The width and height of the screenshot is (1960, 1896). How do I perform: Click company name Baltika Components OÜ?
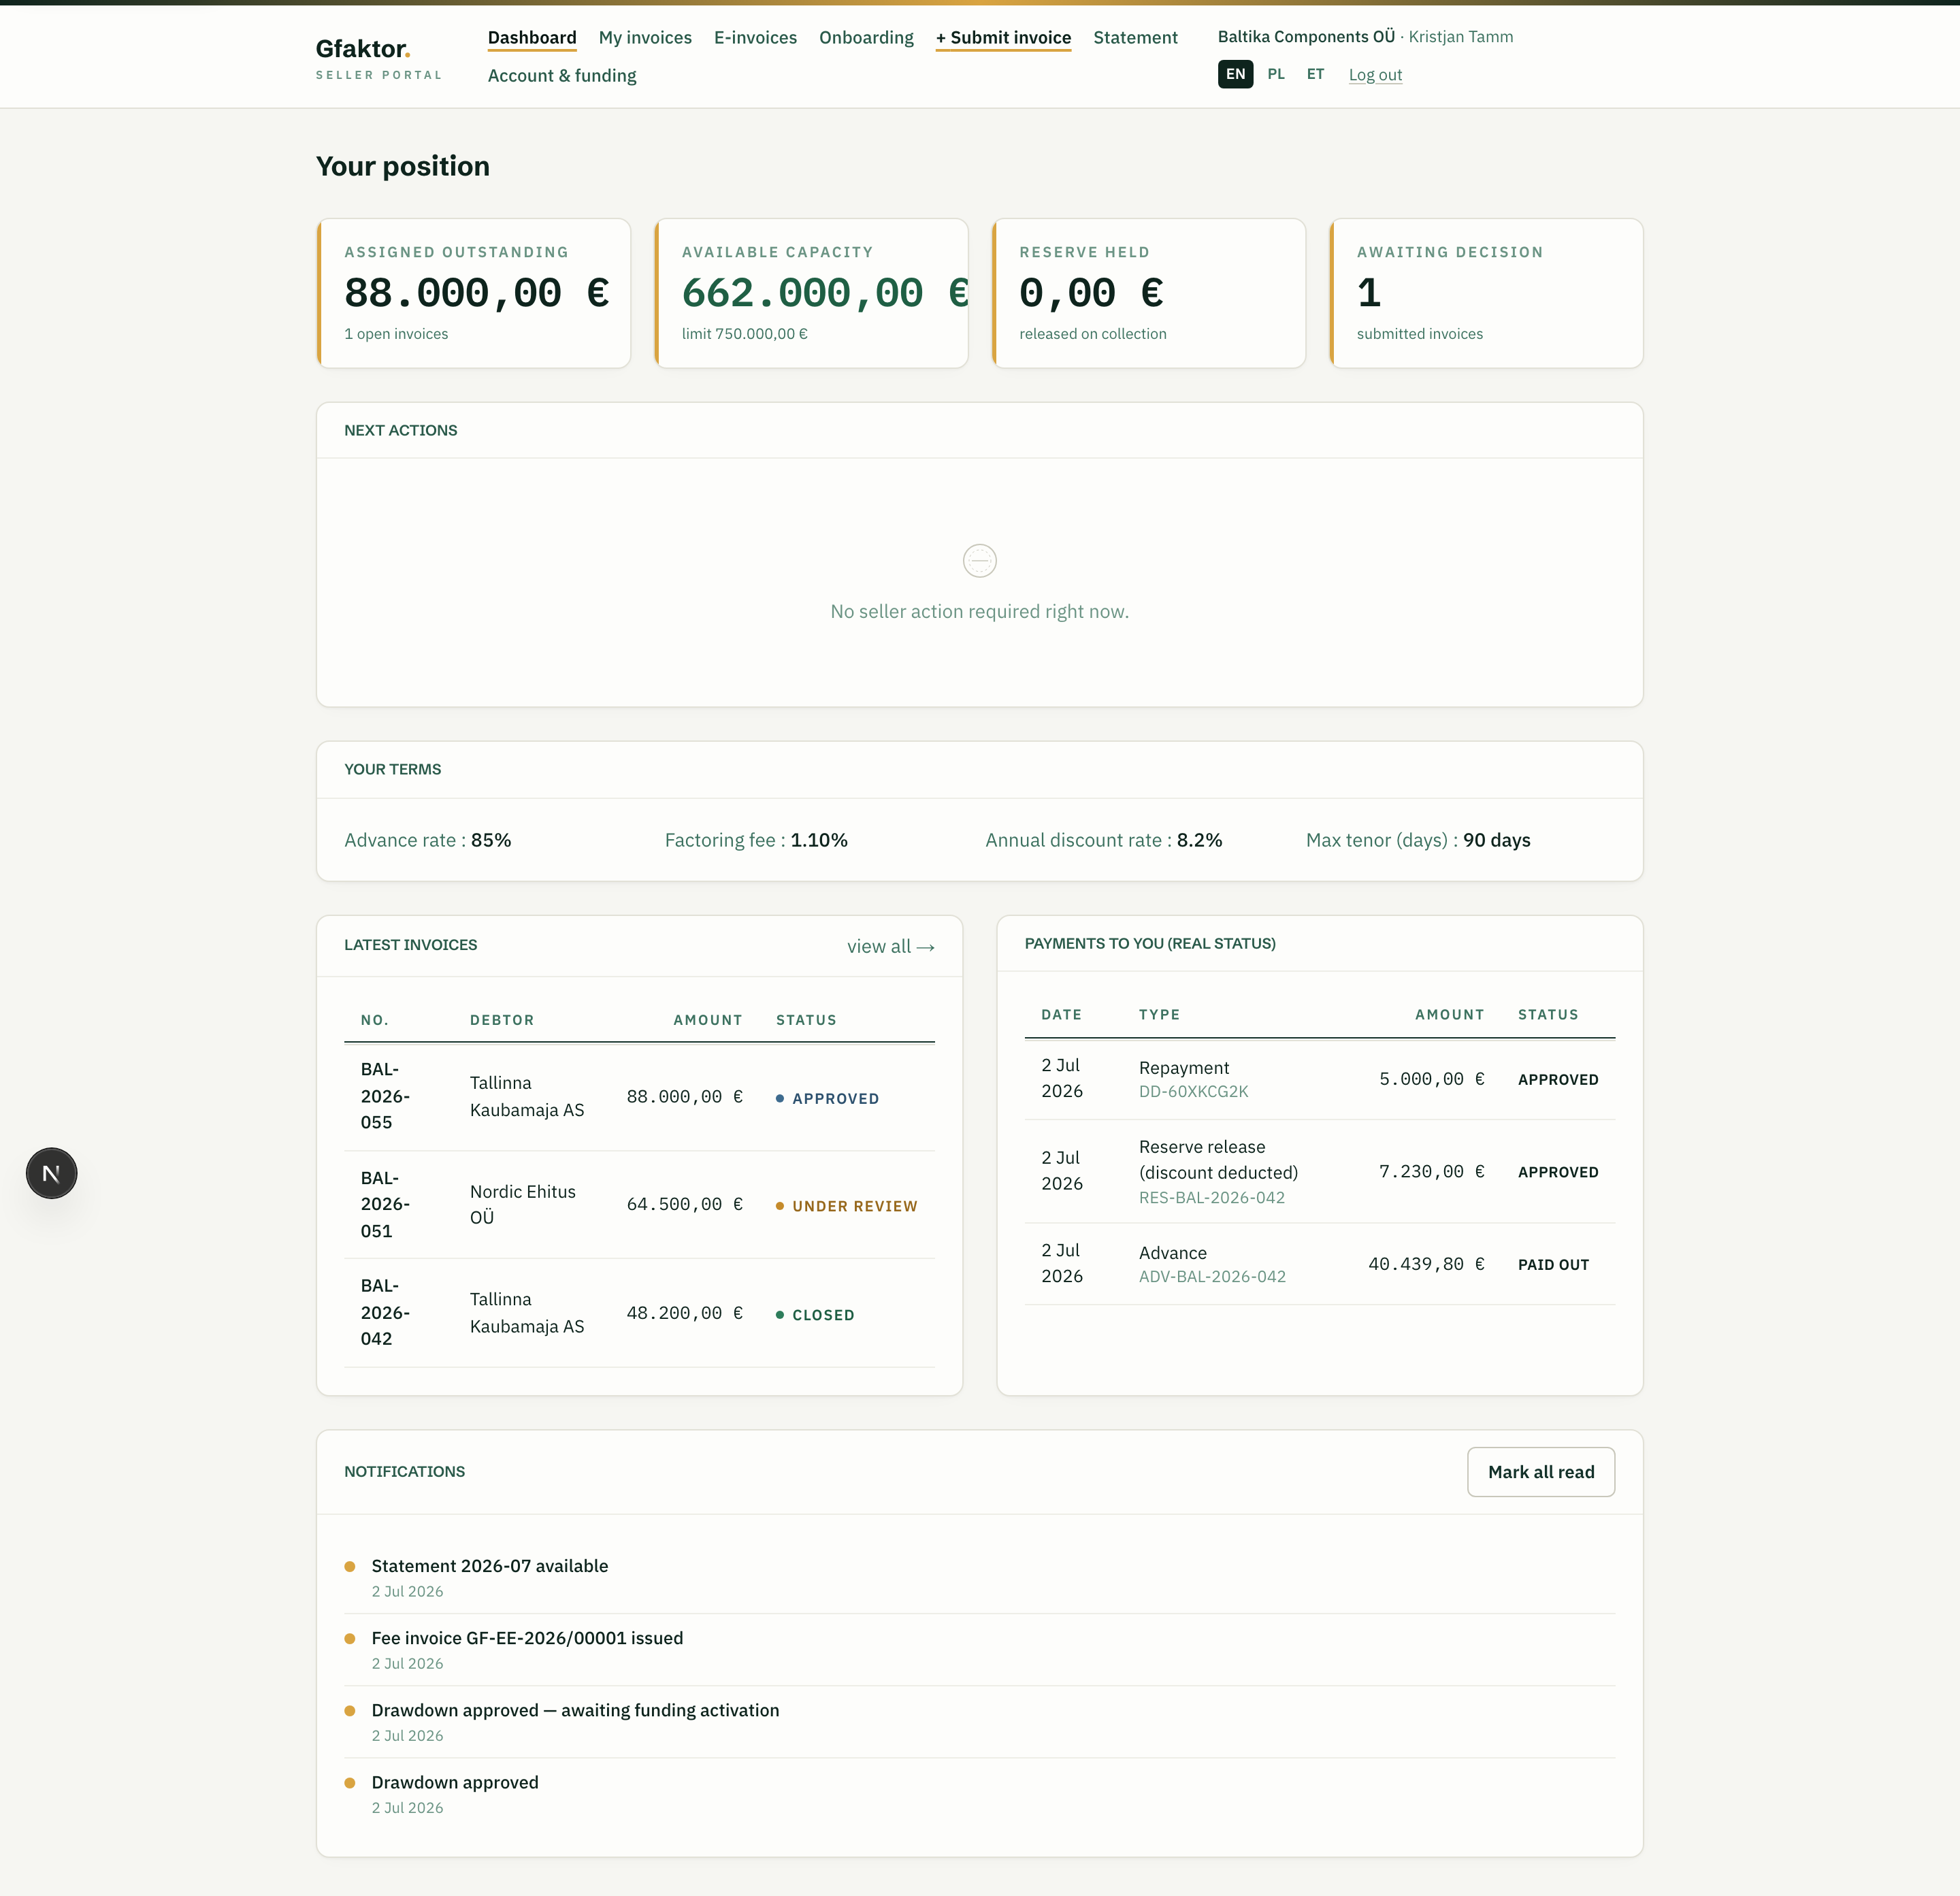point(1306,37)
